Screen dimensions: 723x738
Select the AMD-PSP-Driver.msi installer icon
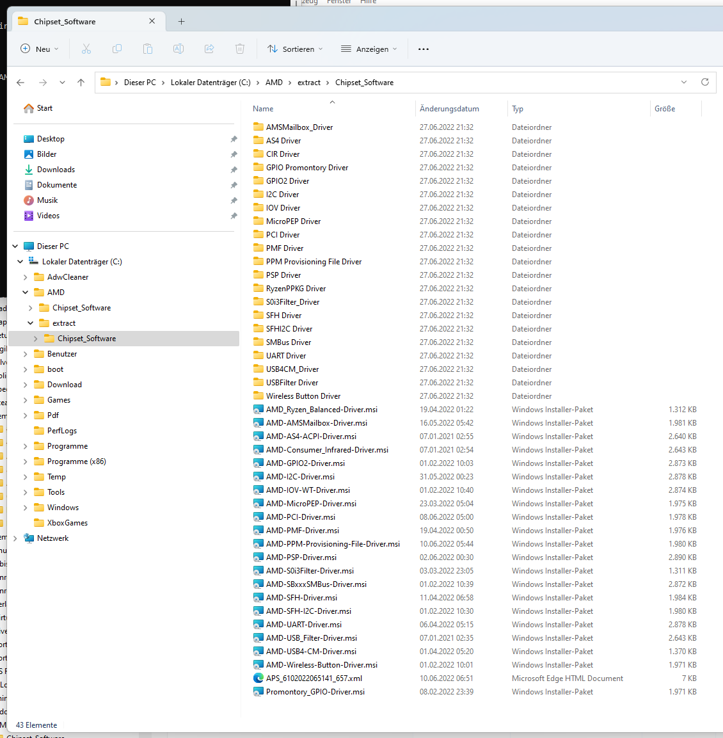tap(258, 558)
